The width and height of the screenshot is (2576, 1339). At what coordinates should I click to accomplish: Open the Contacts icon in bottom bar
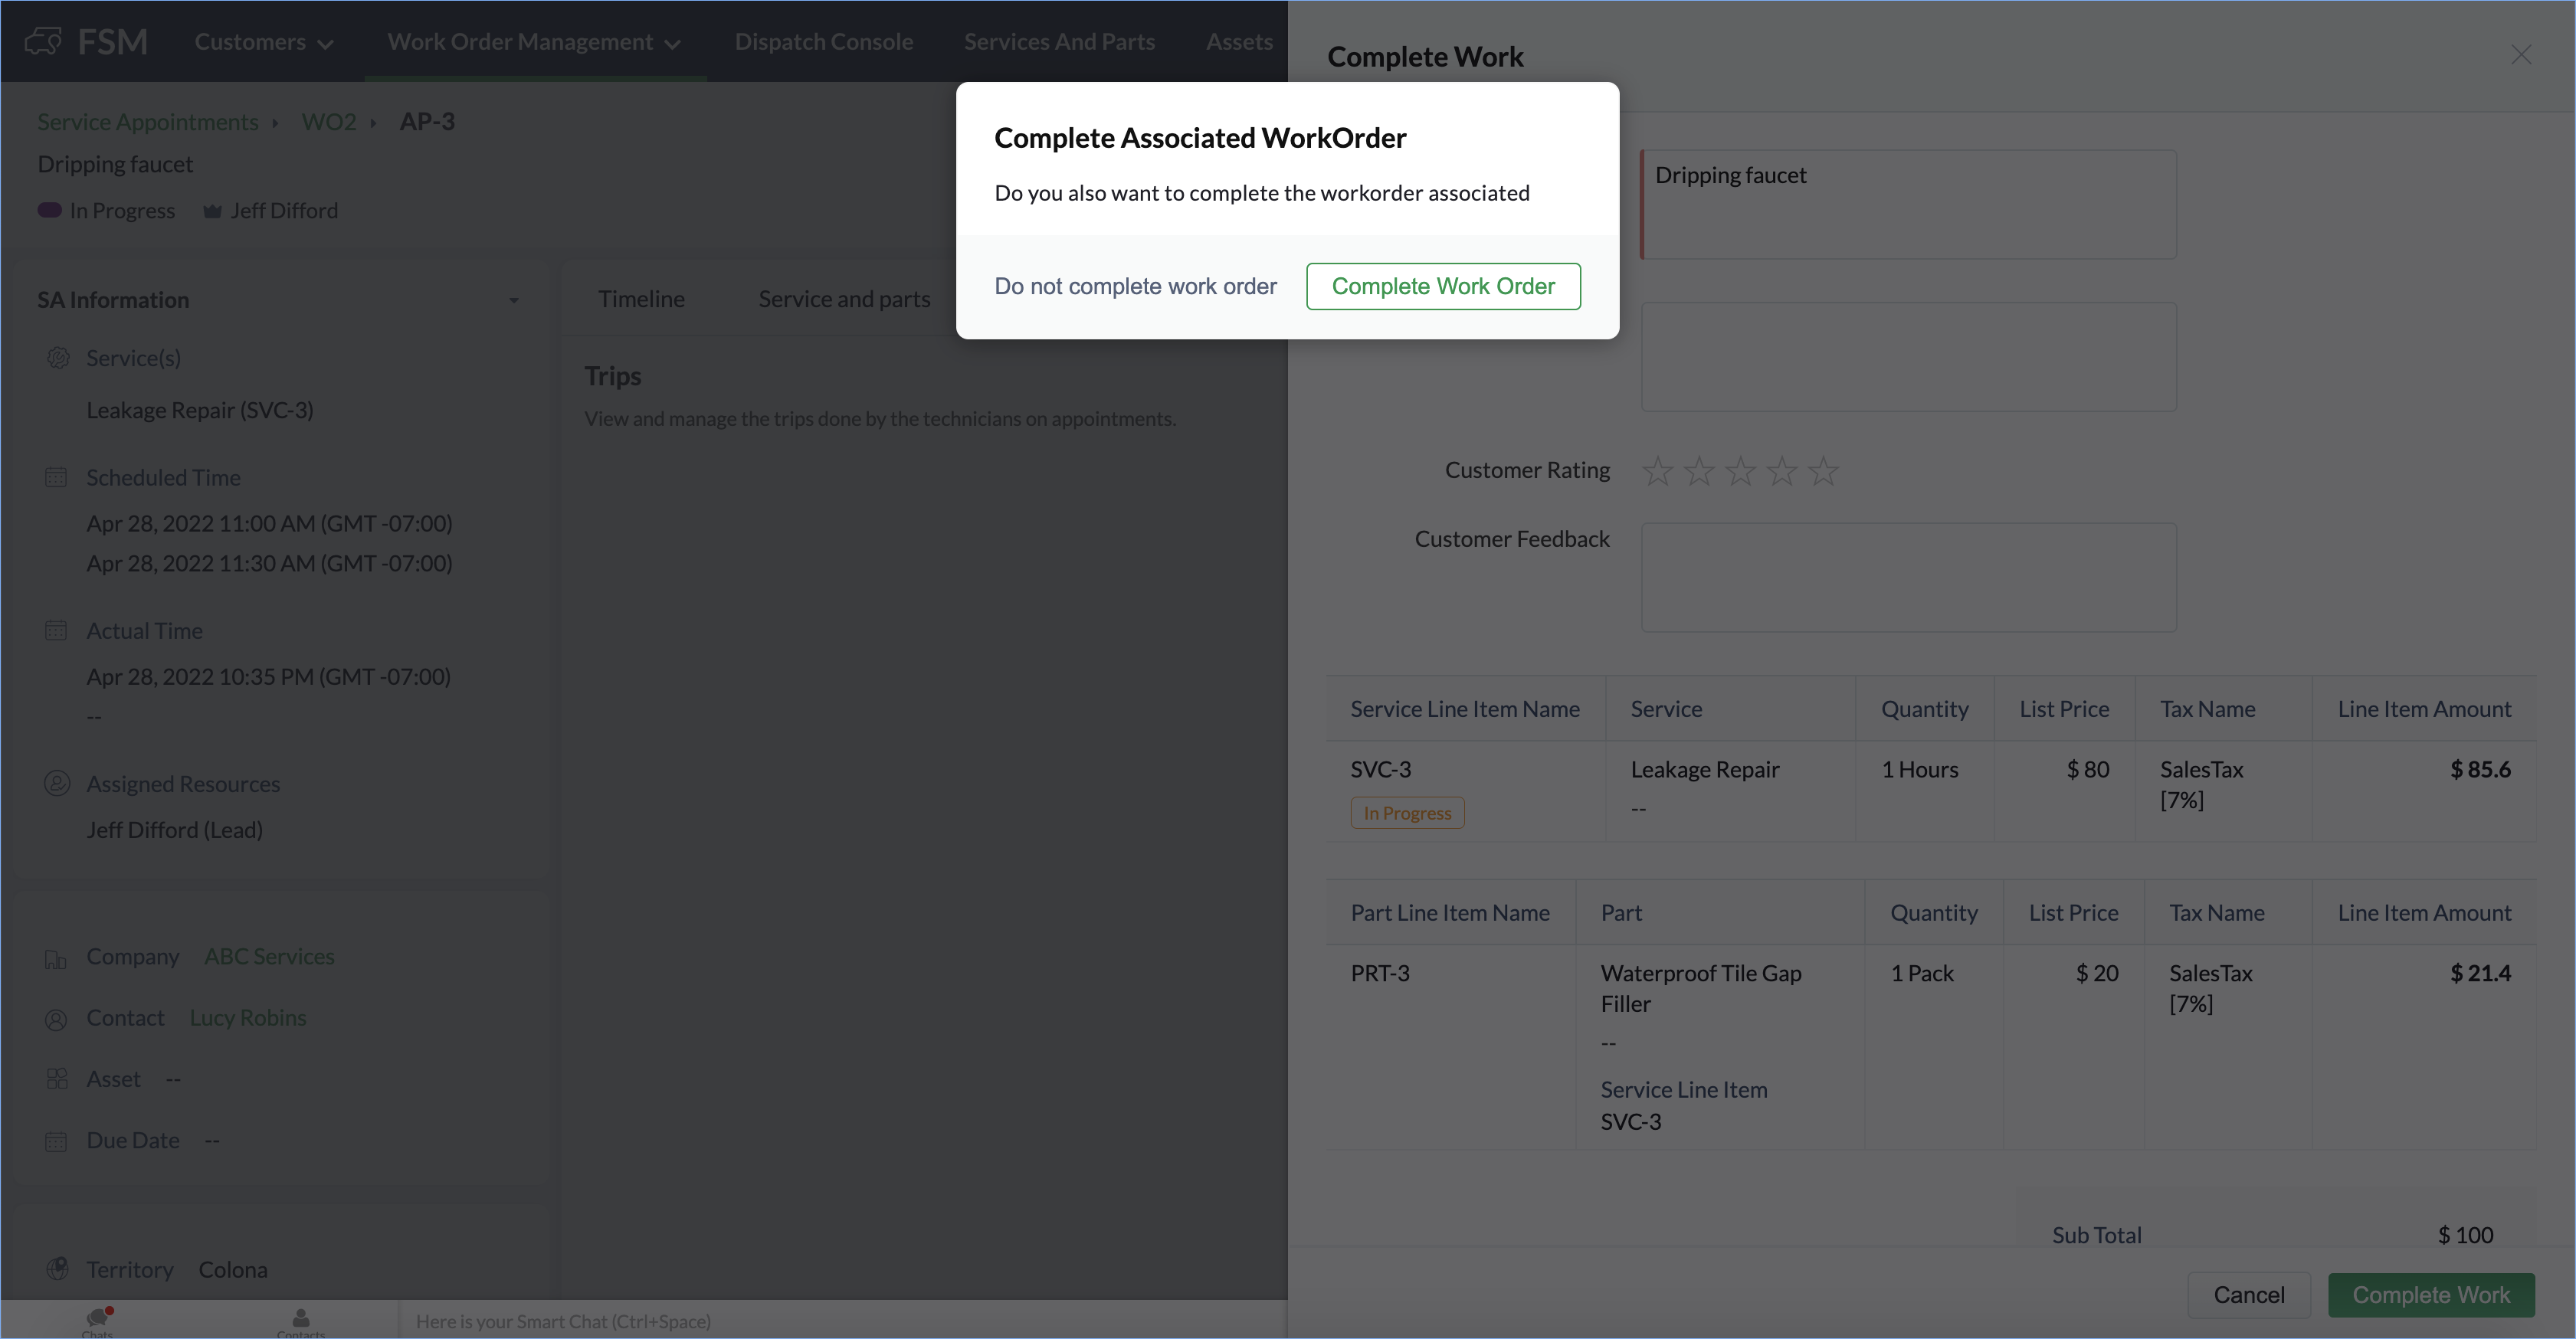300,1318
